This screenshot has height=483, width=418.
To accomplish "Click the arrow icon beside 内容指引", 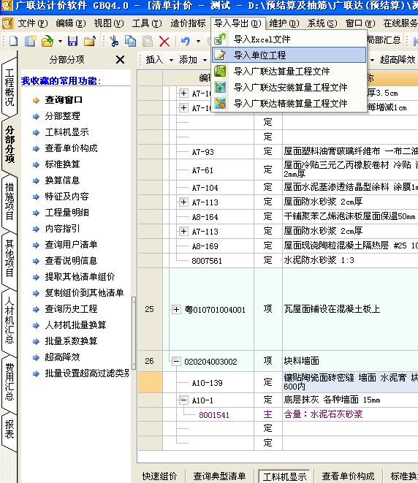I will (37, 229).
